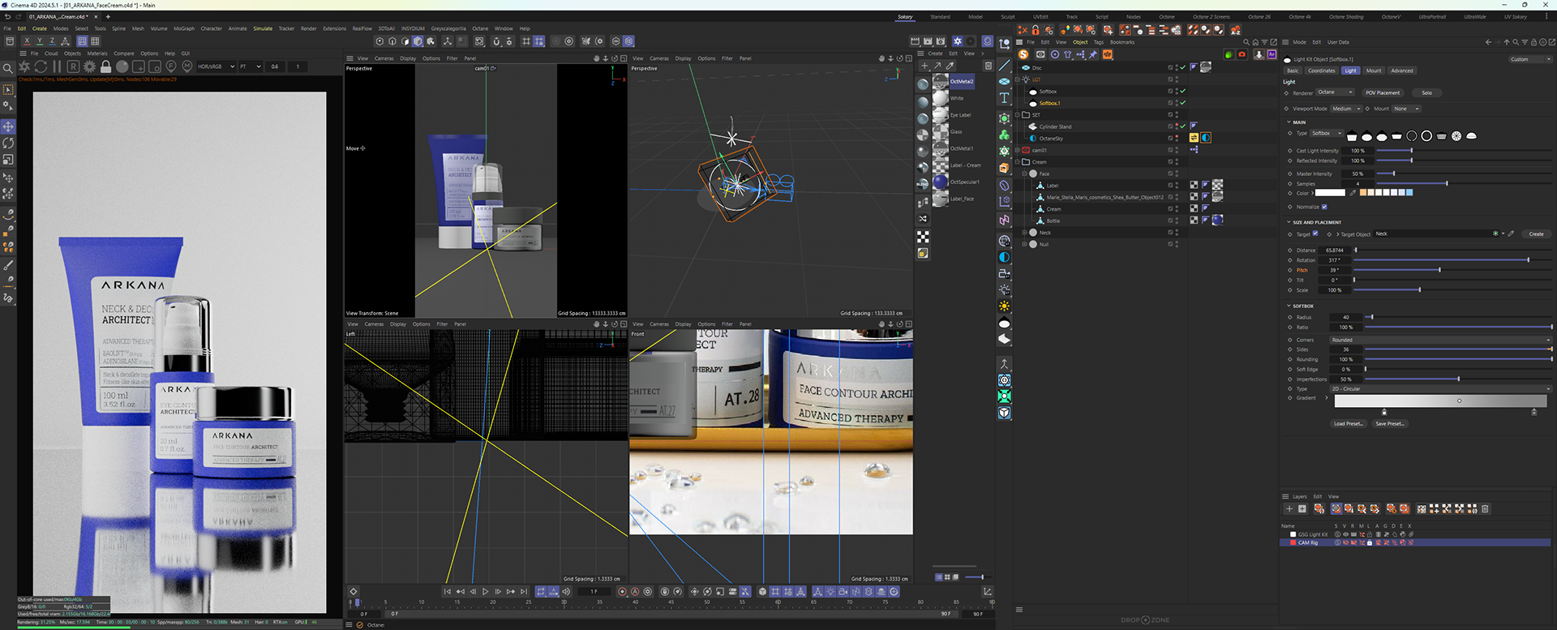Switch to the Coordinates tab

(1321, 71)
